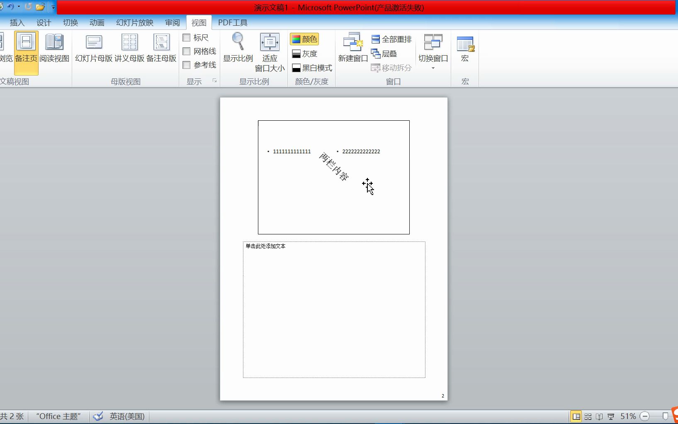Open the 设计 ribbon tab

point(44,23)
